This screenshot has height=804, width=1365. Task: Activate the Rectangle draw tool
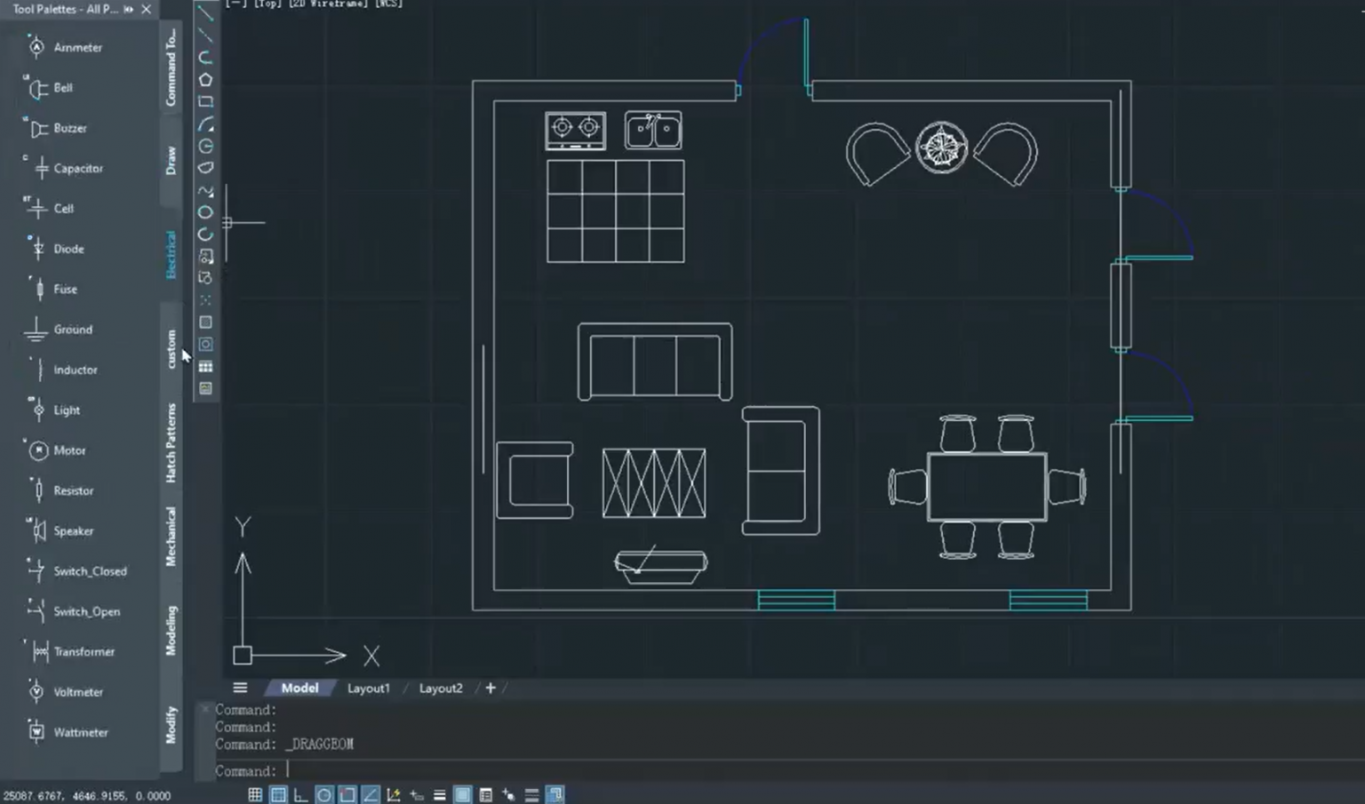(x=205, y=101)
